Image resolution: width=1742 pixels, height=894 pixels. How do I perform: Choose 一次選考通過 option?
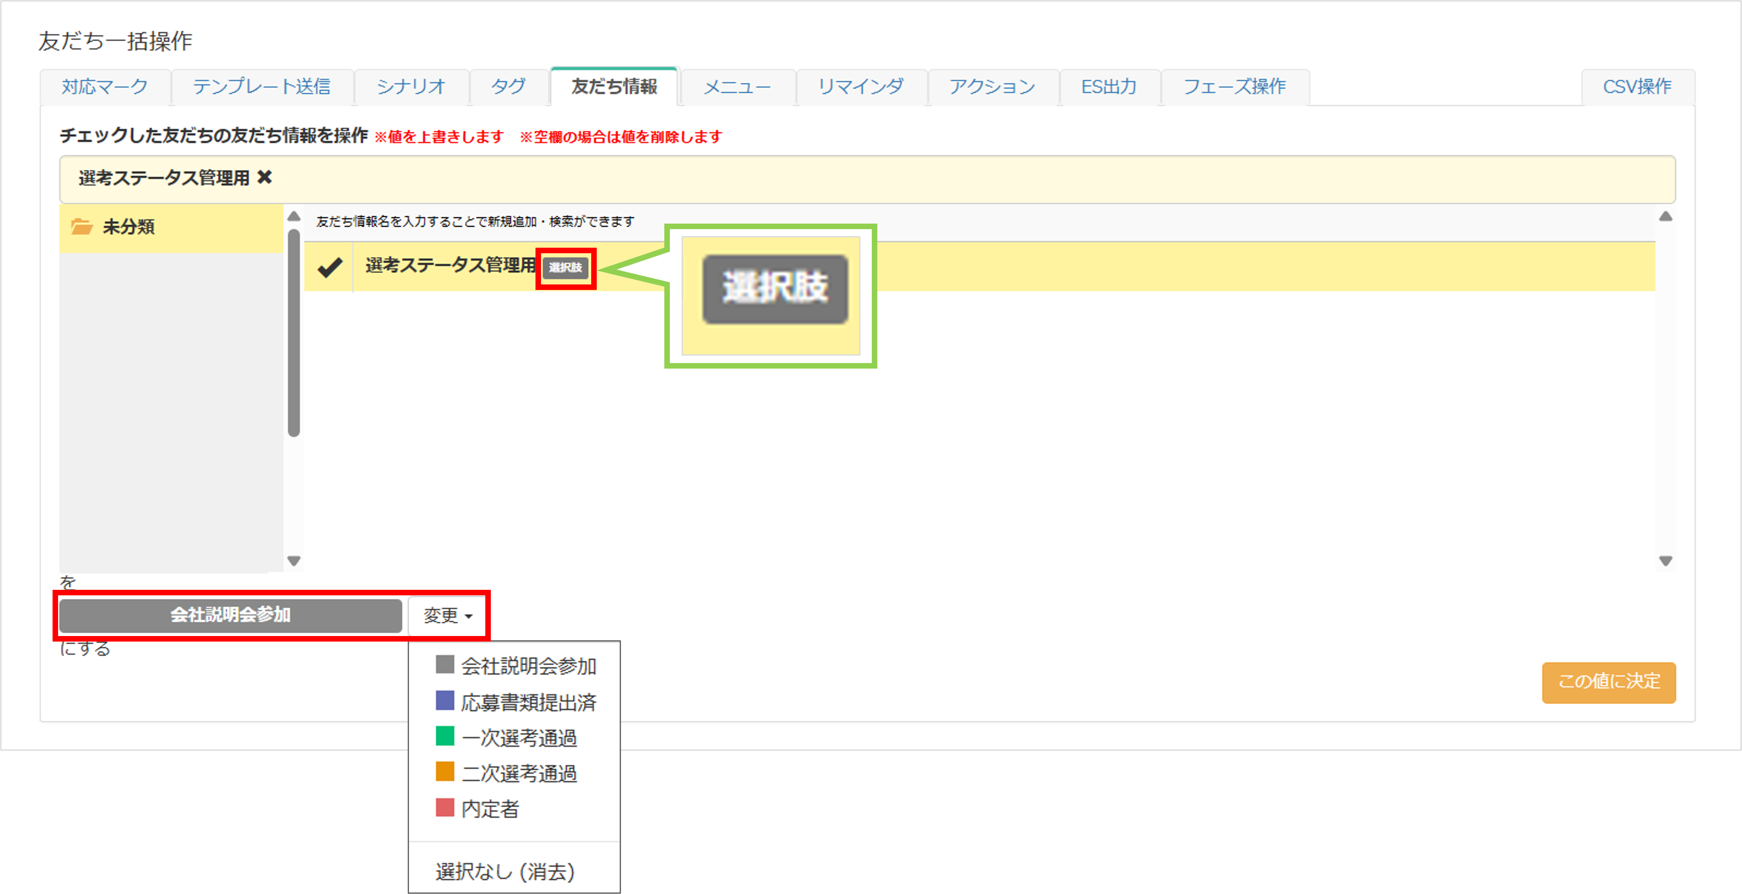tap(515, 737)
